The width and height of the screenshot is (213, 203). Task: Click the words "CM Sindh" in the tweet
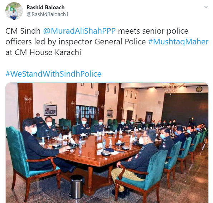pos(23,31)
